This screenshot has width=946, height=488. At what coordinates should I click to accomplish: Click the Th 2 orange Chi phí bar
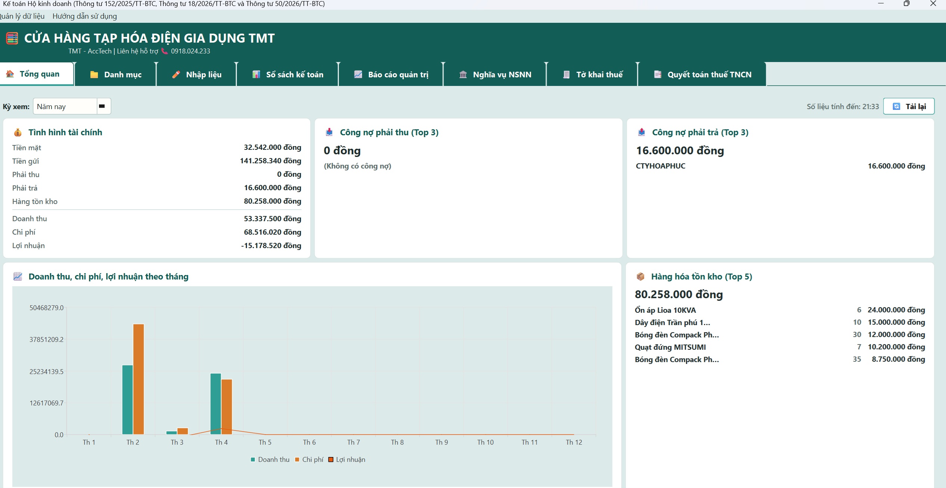coord(139,379)
